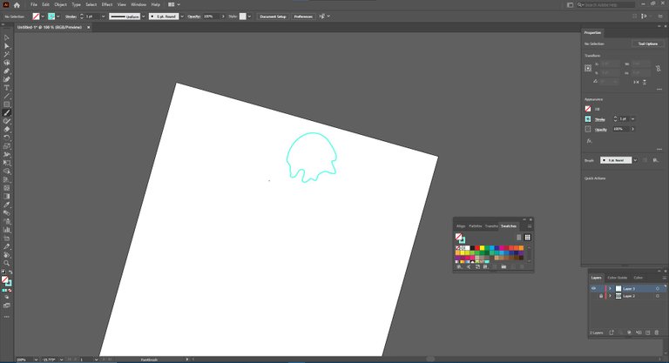This screenshot has height=363, width=669.
Task: Toggle the reference point selector in Transform
Action: click(x=588, y=68)
